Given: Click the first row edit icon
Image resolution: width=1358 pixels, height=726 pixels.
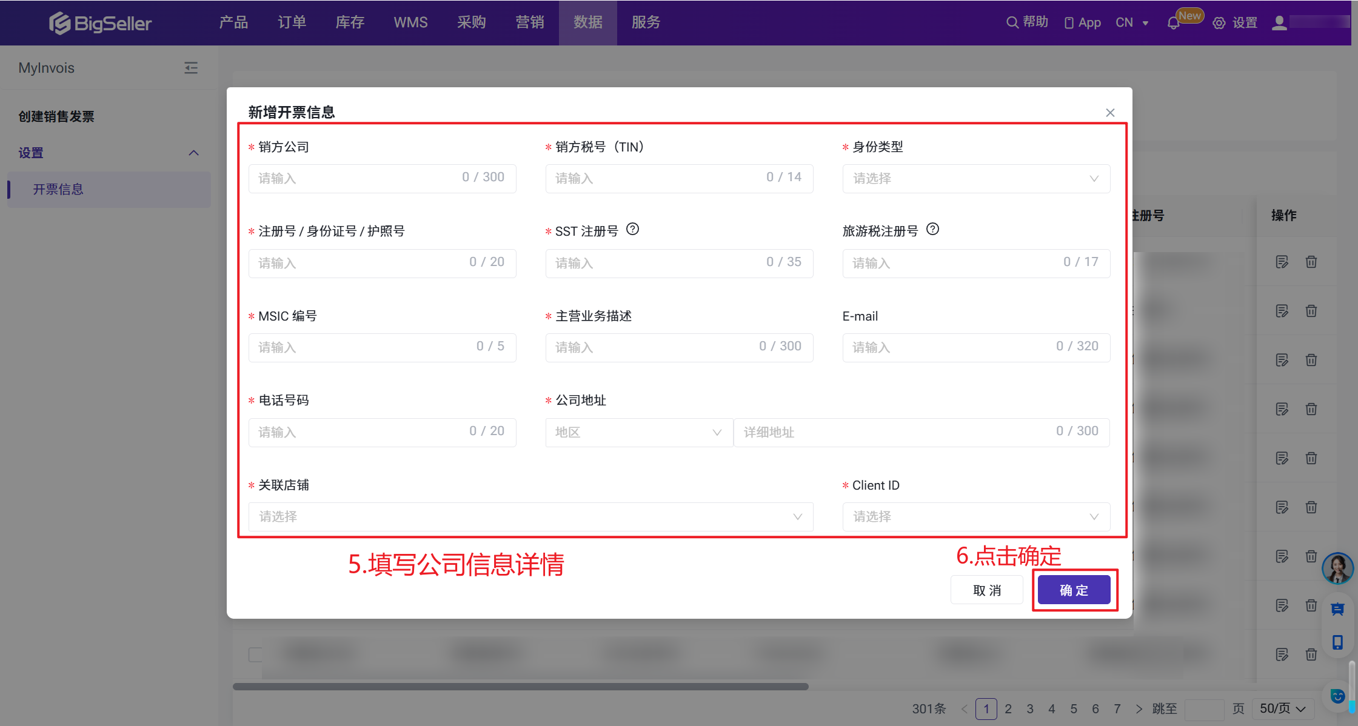Looking at the screenshot, I should click(x=1282, y=262).
